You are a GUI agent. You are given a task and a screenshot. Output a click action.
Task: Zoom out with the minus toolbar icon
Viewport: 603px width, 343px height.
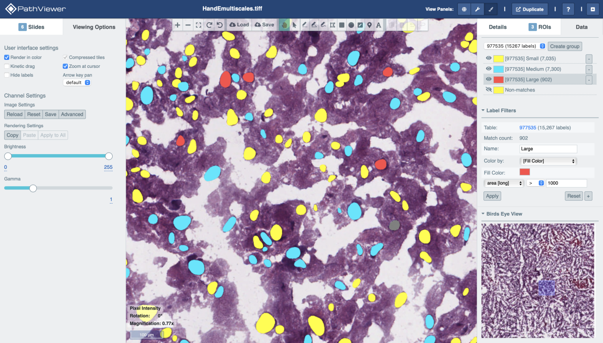[188, 25]
